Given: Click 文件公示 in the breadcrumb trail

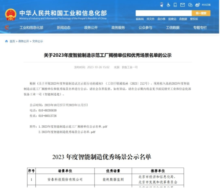Looking at the screenshot, I should tap(38, 41).
